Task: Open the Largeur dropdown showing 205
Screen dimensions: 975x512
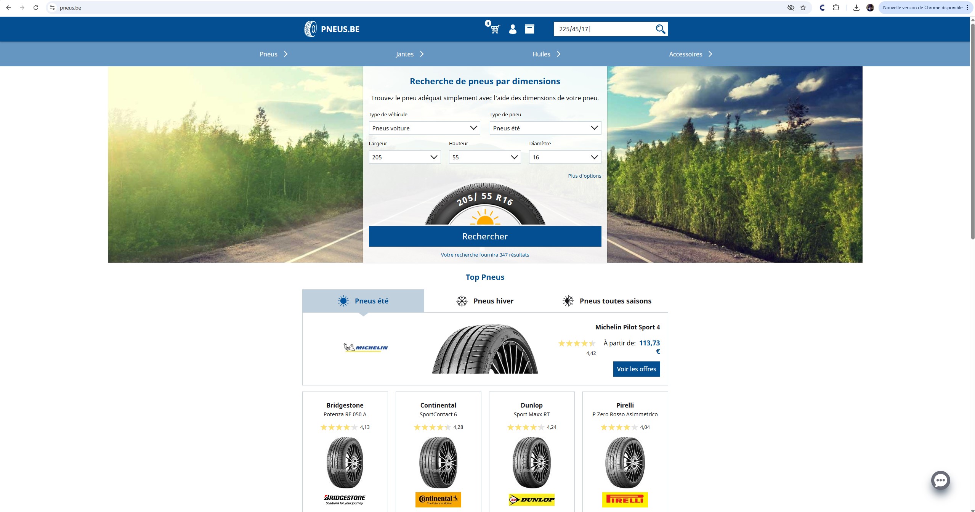Action: 404,157
